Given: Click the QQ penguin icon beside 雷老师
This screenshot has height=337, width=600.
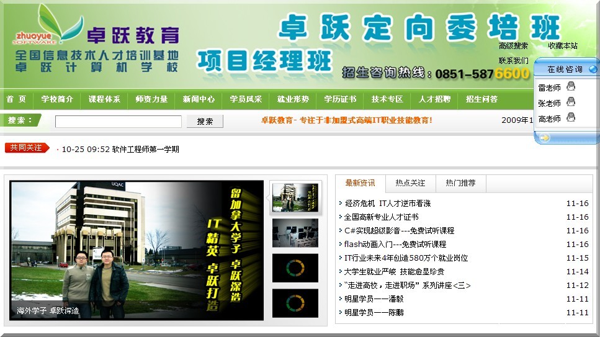Looking at the screenshot, I should (570, 87).
